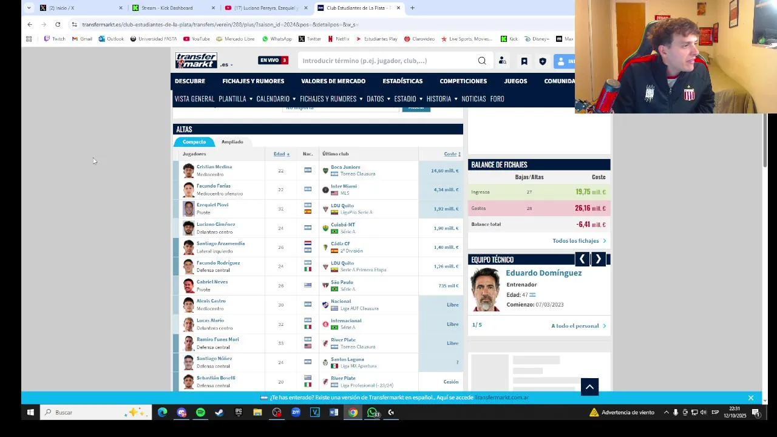The width and height of the screenshot is (777, 437).
Task: Go to next staff member arrow
Action: pos(598,259)
